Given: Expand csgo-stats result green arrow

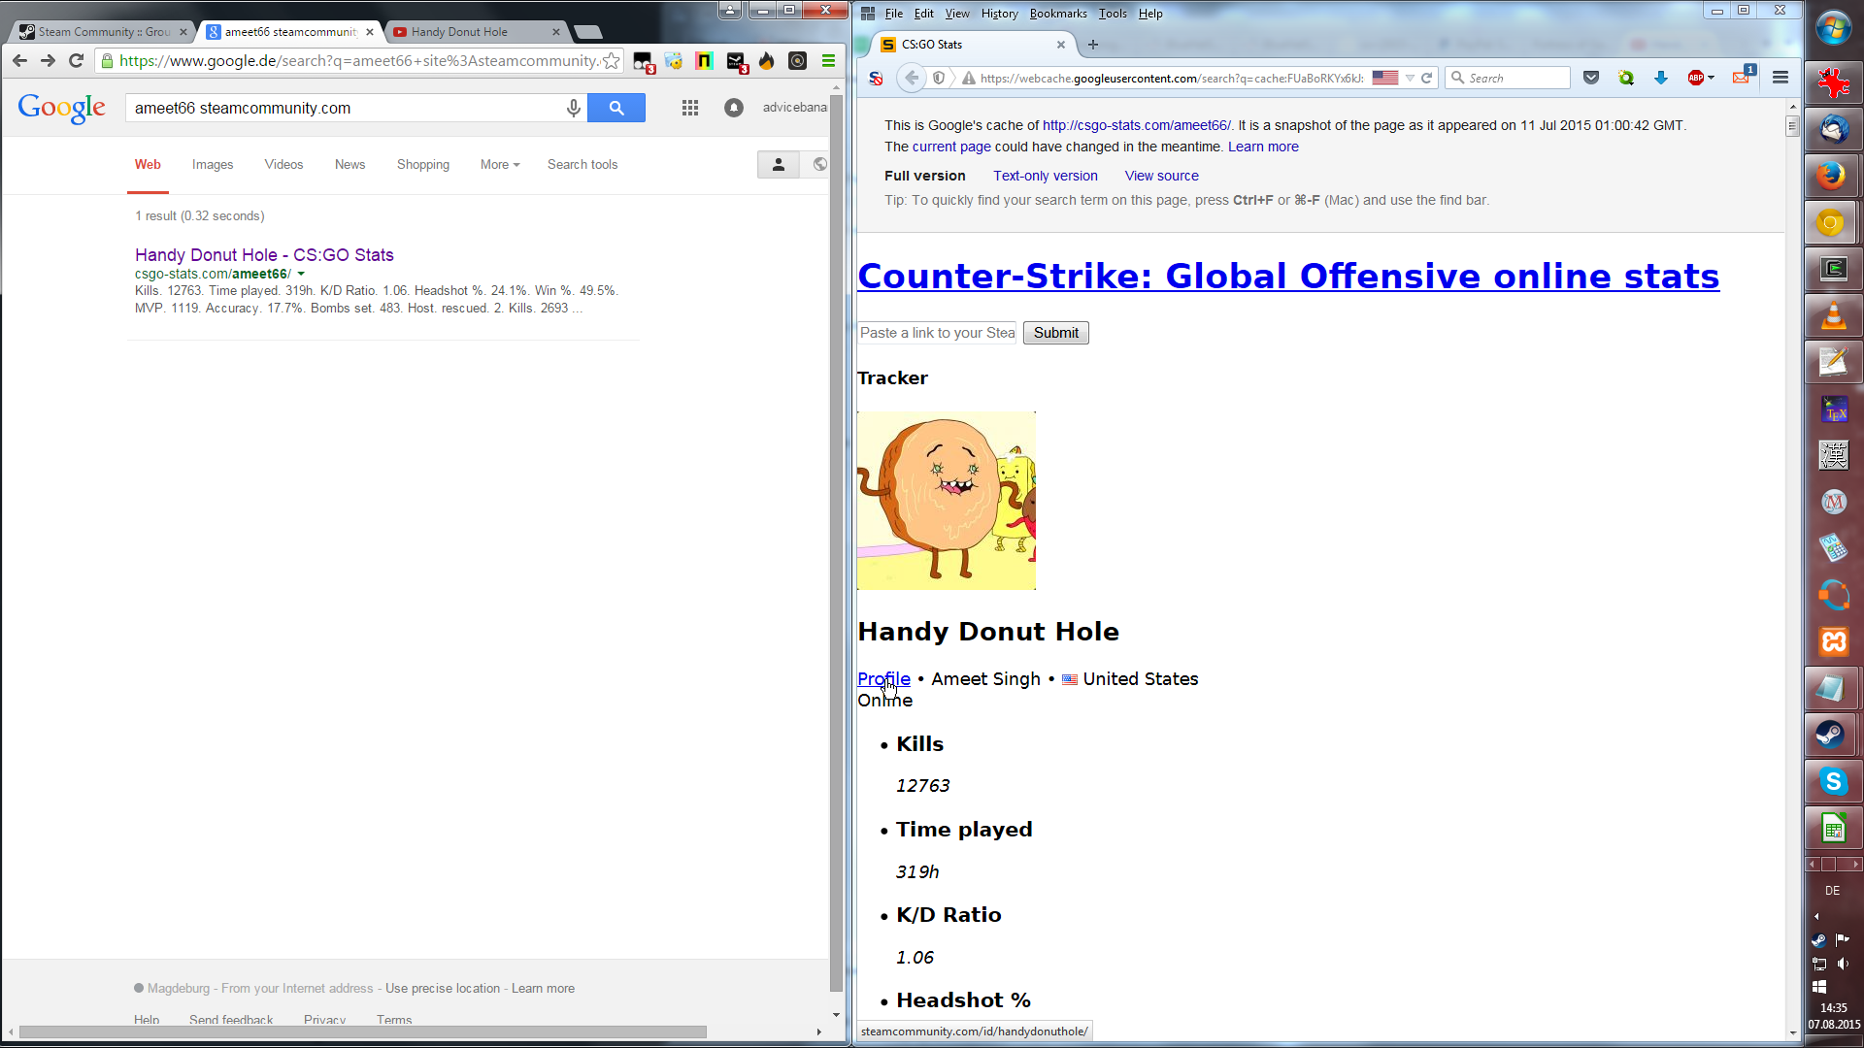Looking at the screenshot, I should [x=301, y=275].
